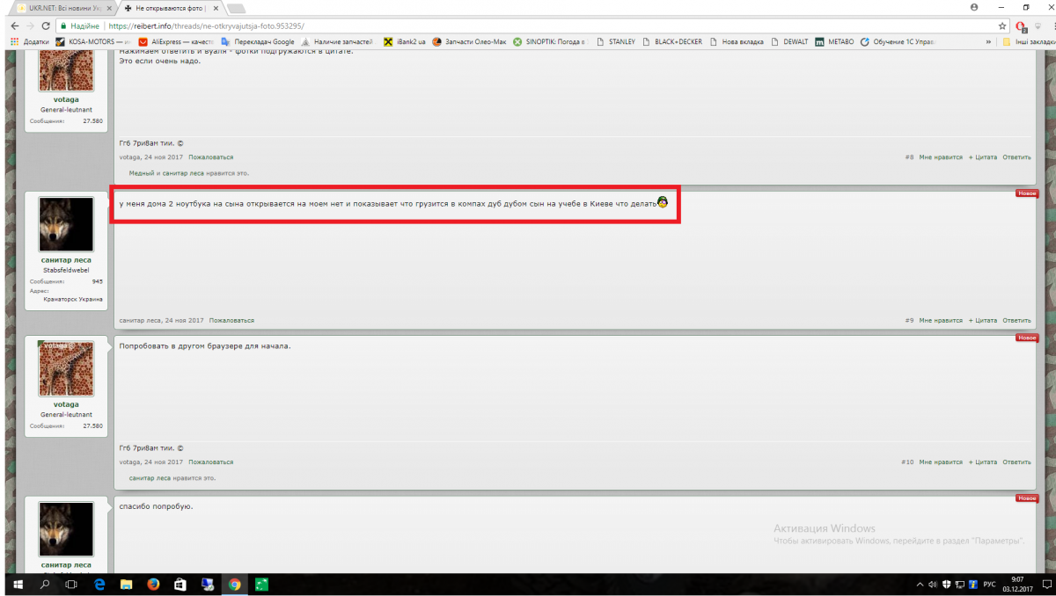Open File Explorer from the taskbar
This screenshot has height=596, width=1056.
126,584
